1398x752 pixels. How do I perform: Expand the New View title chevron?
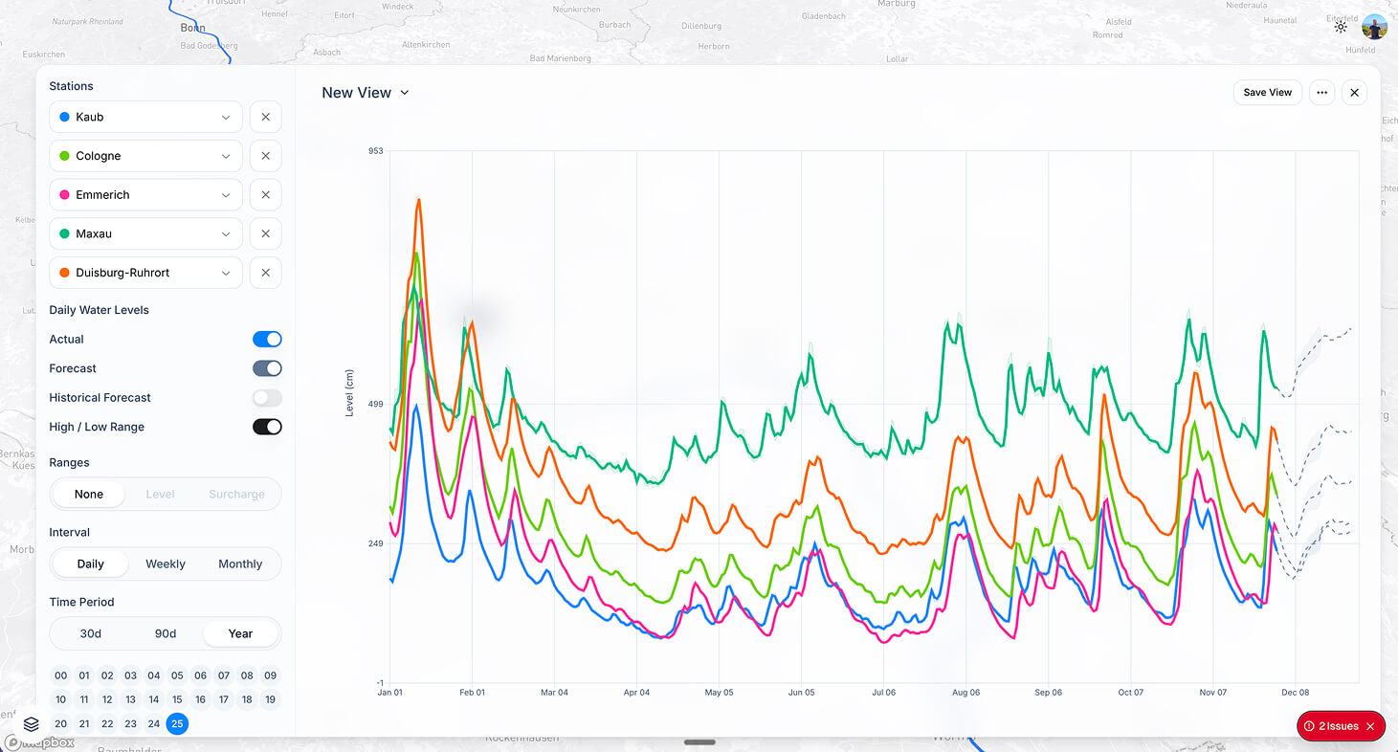click(404, 92)
